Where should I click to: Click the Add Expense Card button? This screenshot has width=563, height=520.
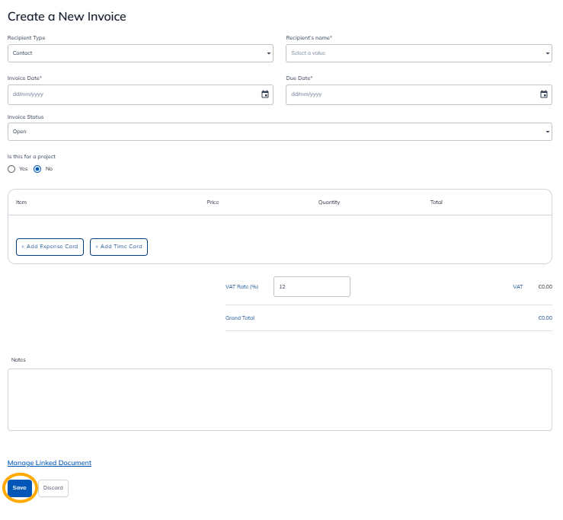pos(50,247)
